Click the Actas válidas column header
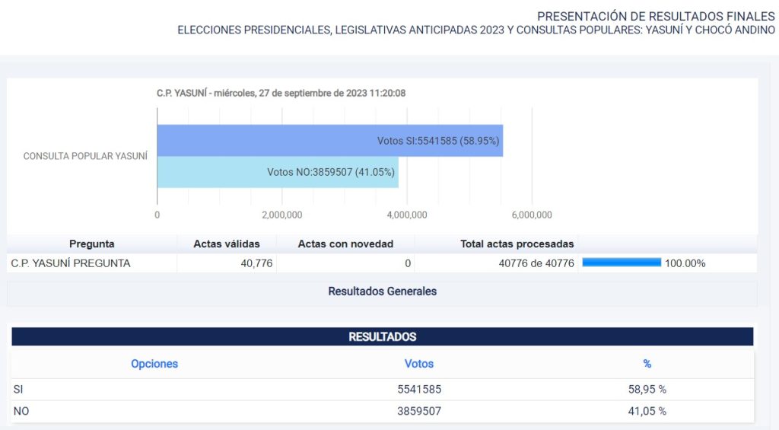Image resolution: width=779 pixels, height=430 pixels. [227, 244]
